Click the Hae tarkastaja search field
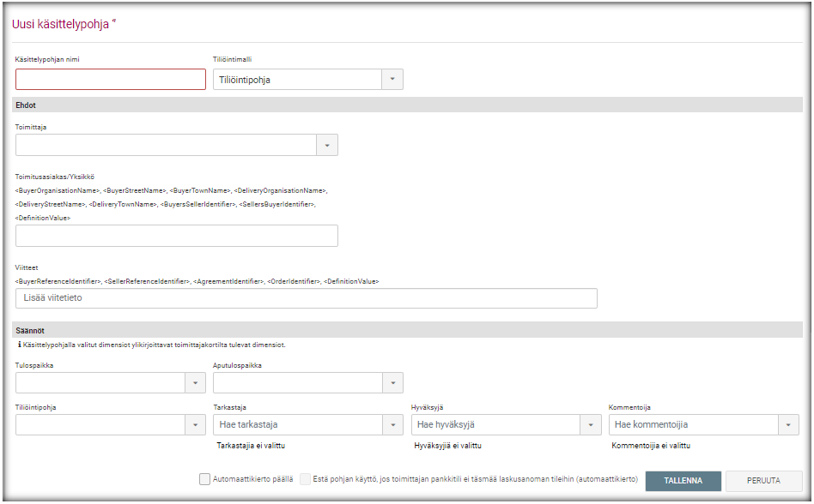Viewport: 814px width, 504px height. tap(297, 425)
